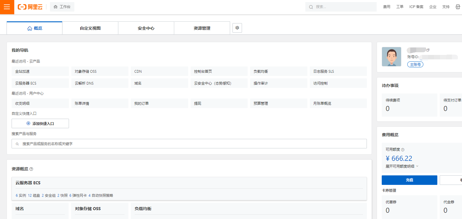462x219 pixels.
Task: Switch to the 安全中心 tab
Action: (x=146, y=28)
